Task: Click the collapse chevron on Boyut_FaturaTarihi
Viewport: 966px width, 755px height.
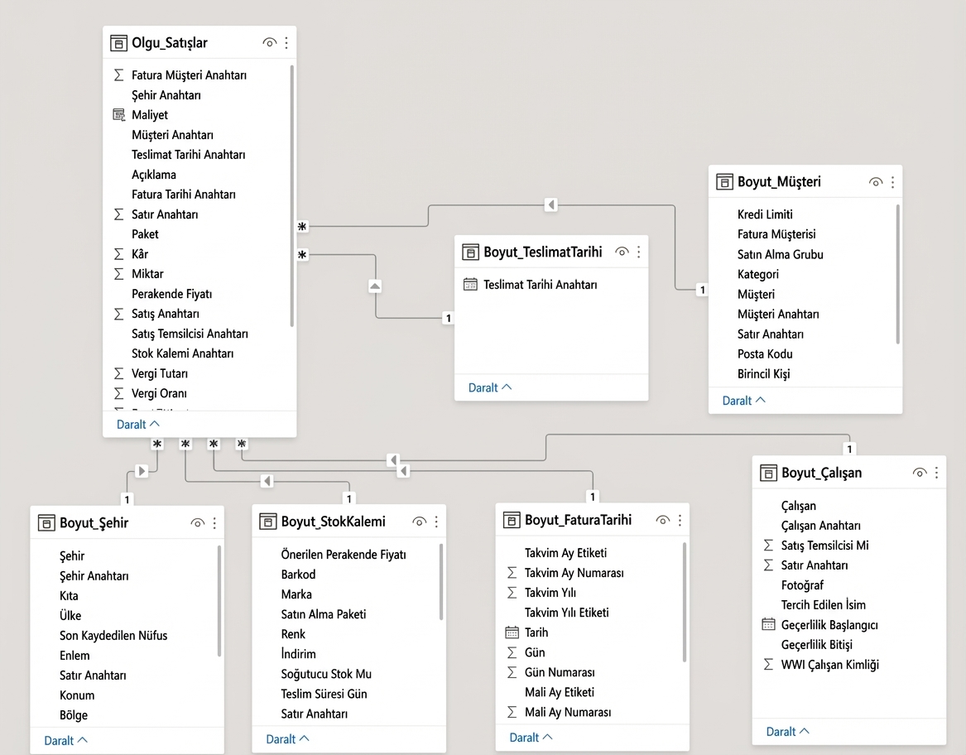Action: [530, 737]
